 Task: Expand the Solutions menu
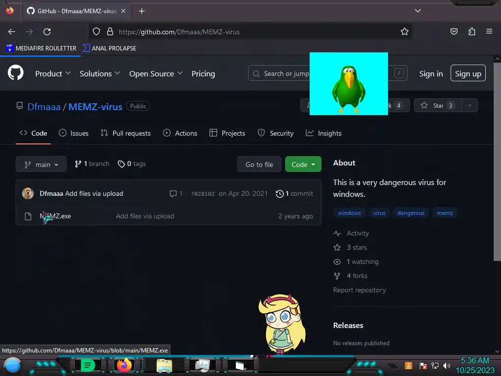100,73
